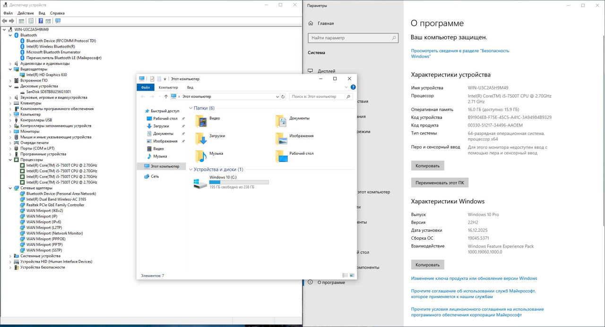Open the Действие menu in Device Manager

coord(26,13)
